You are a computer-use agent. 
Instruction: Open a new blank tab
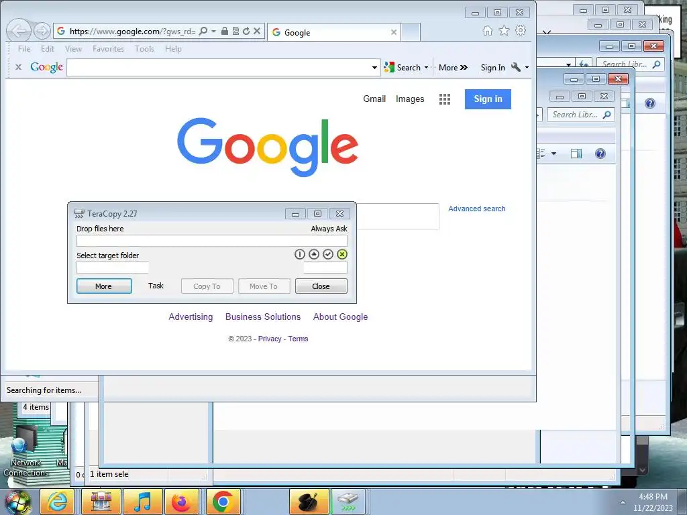[x=411, y=32]
